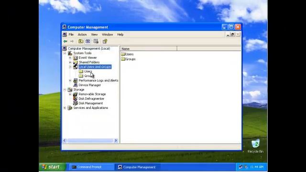The image size is (306, 172).
Task: Click the Computer Management (Local) root icon
Action: coord(65,48)
